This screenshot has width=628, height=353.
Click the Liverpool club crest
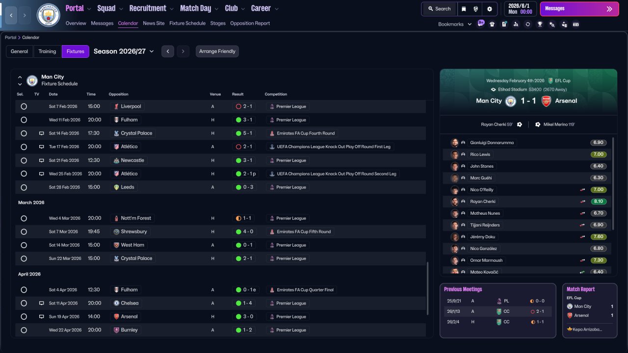tap(116, 106)
